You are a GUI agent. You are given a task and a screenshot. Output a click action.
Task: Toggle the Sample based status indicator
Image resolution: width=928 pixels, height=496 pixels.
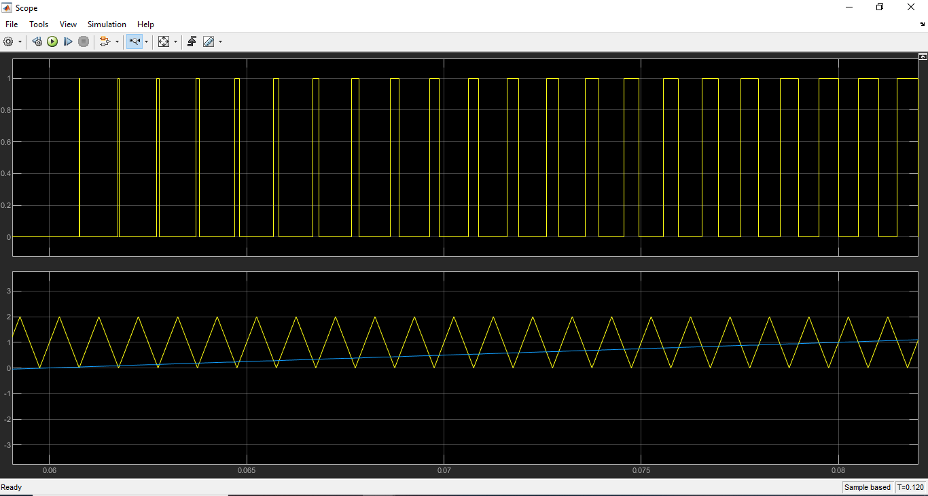click(868, 487)
